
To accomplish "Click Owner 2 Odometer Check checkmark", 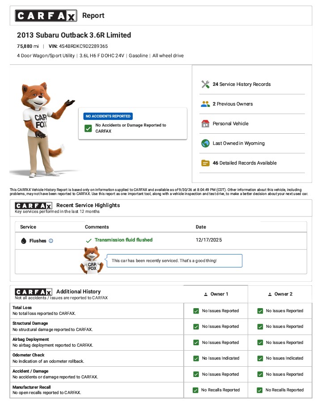I will [260, 358].
